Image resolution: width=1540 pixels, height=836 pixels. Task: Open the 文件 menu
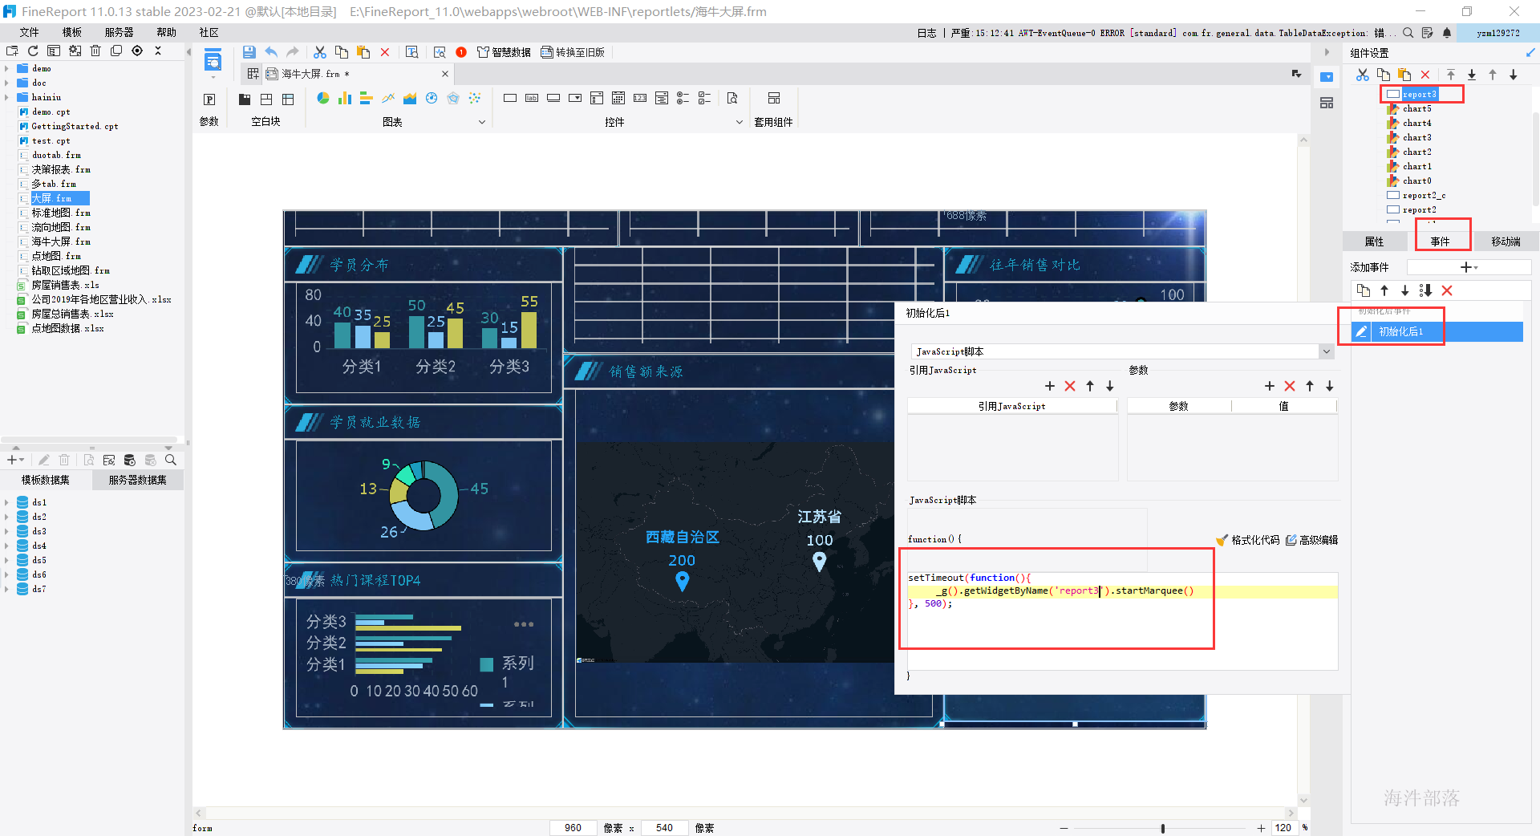click(29, 32)
